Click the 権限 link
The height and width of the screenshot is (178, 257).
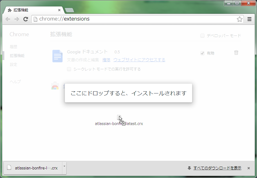[106, 60]
